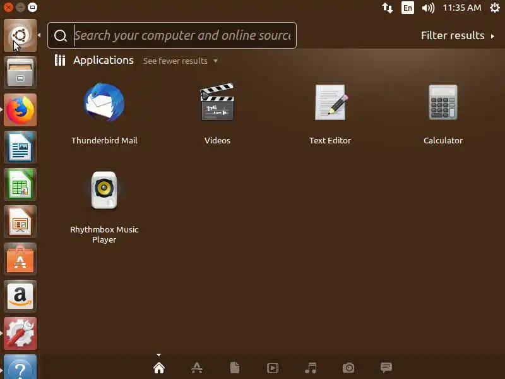Image resolution: width=505 pixels, height=379 pixels.
Task: Open Help from launcher
Action: click(x=20, y=367)
